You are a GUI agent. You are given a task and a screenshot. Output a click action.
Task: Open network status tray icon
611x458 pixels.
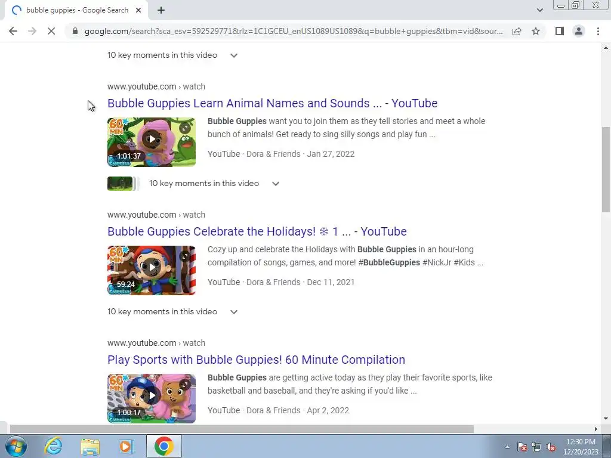pos(536,447)
